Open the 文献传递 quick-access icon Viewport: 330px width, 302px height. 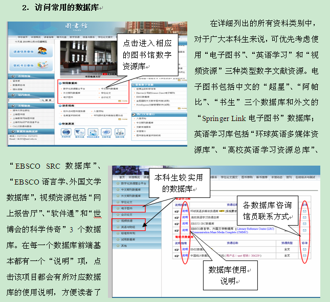(106, 132)
